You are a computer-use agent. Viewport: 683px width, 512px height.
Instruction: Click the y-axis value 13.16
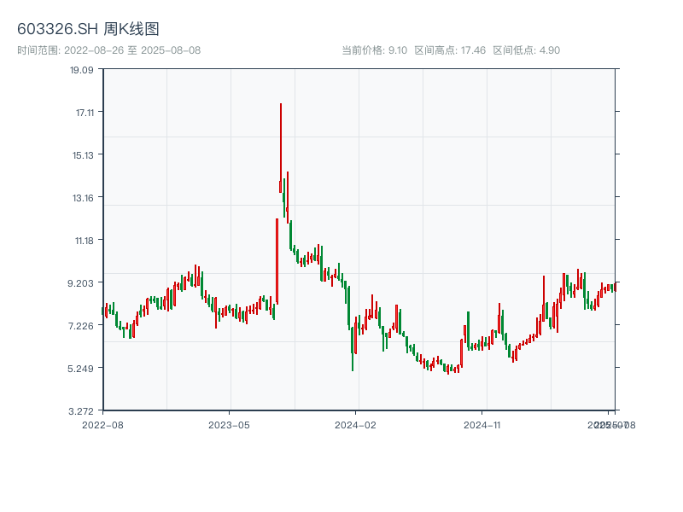pos(83,198)
